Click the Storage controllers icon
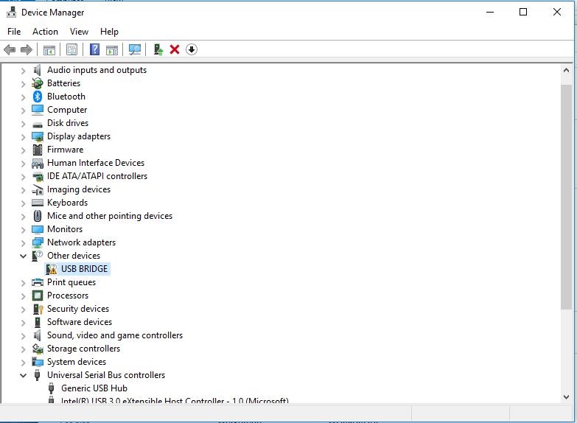Image resolution: width=577 pixels, height=423 pixels. [x=38, y=349]
